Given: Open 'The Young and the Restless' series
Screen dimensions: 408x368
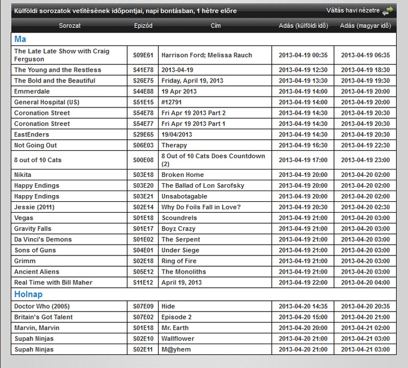Looking at the screenshot, I should click(57, 70).
